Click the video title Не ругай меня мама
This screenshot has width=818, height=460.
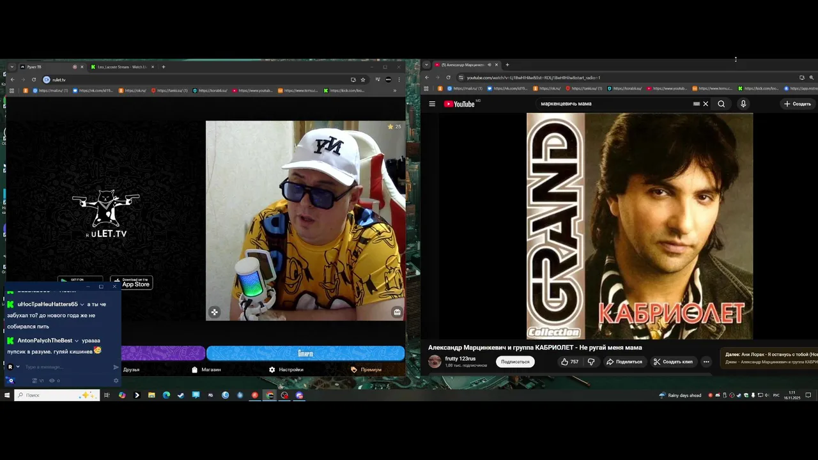pos(535,348)
